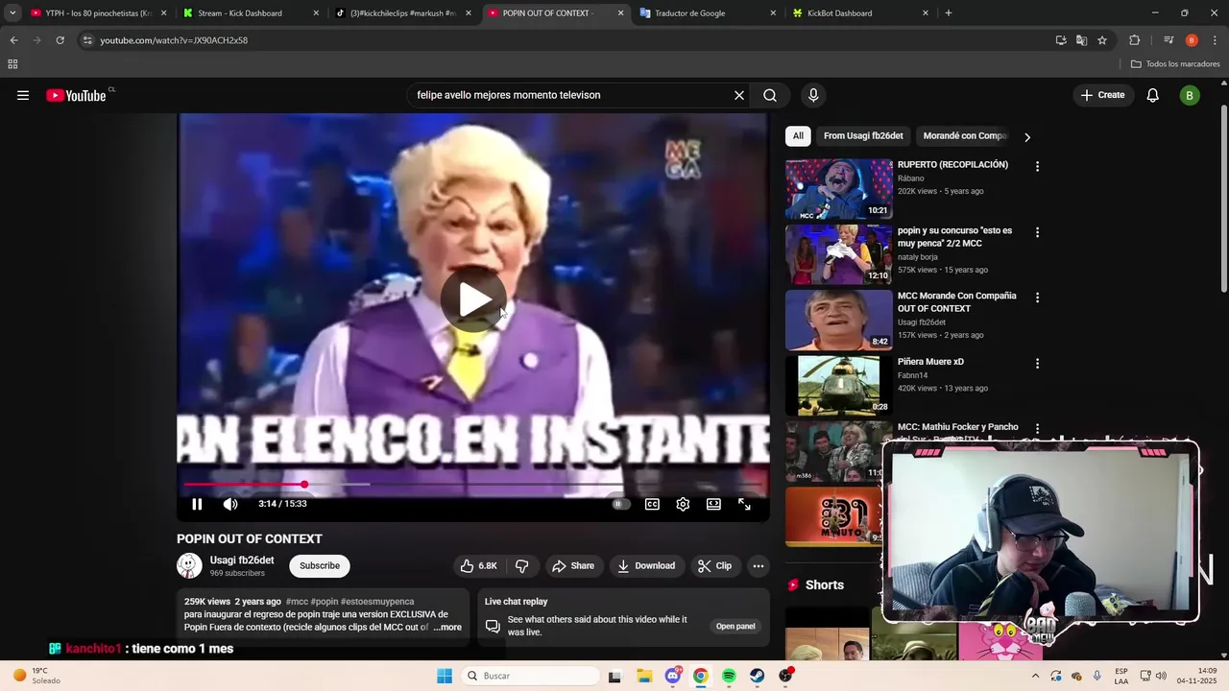
Task: Open options for MCC Morande OUT OF CONTEXT
Action: [1037, 298]
